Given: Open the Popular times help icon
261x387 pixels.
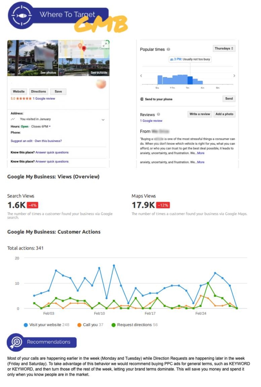Looking at the screenshot, I should [x=168, y=49].
